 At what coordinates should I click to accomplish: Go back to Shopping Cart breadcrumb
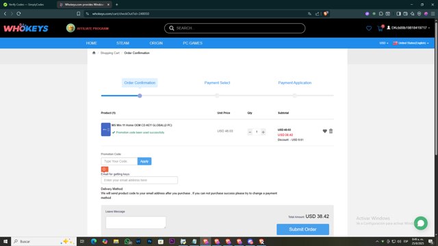(x=109, y=53)
